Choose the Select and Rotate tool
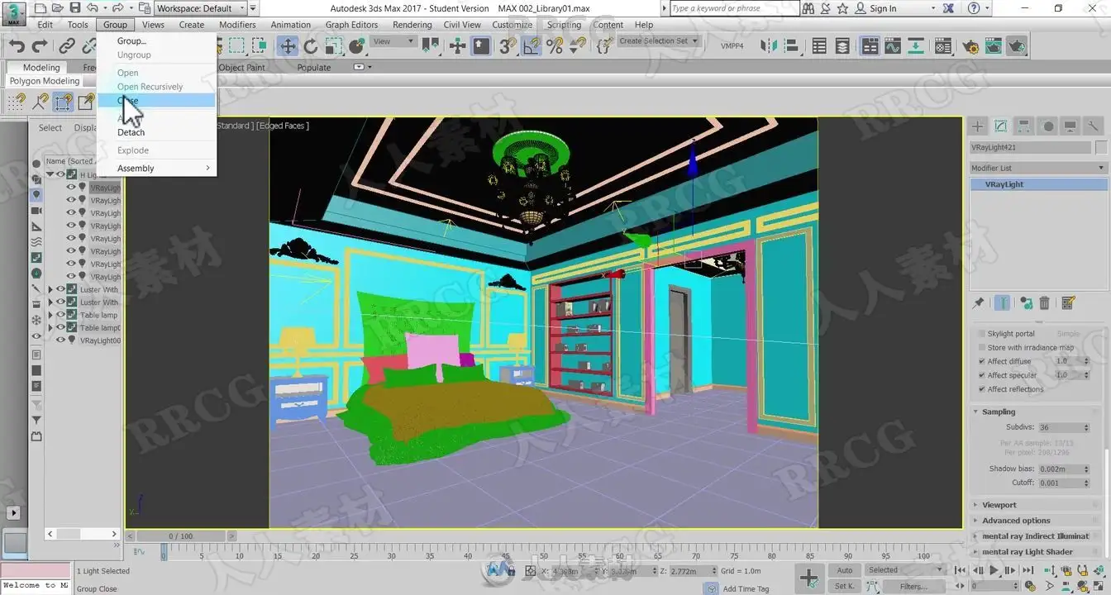The height and width of the screenshot is (595, 1111). [x=310, y=46]
